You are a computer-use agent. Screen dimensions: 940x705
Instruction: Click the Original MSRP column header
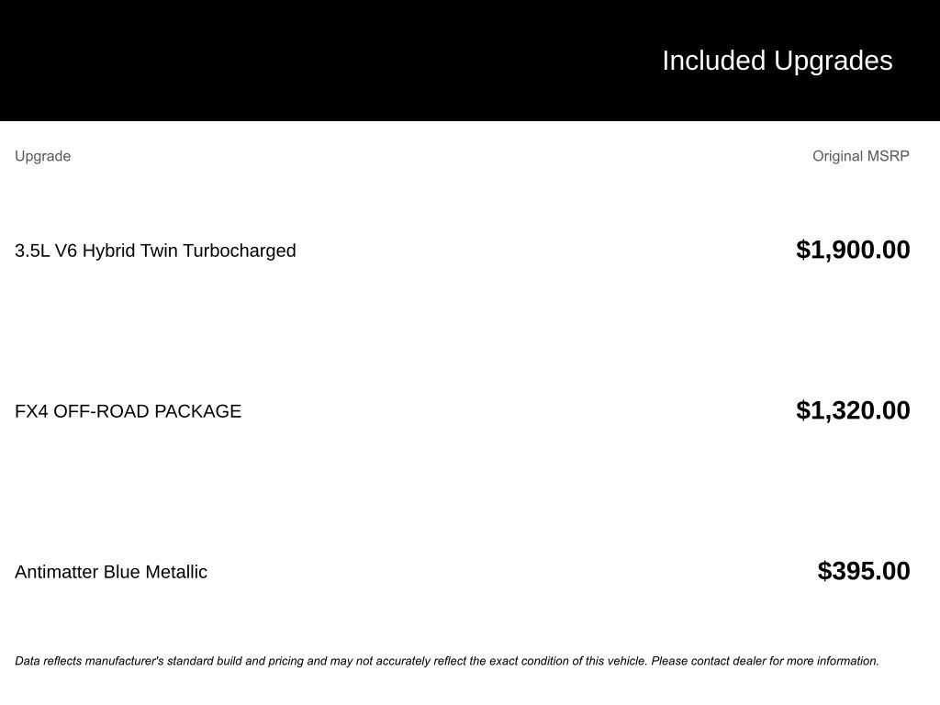tap(860, 156)
